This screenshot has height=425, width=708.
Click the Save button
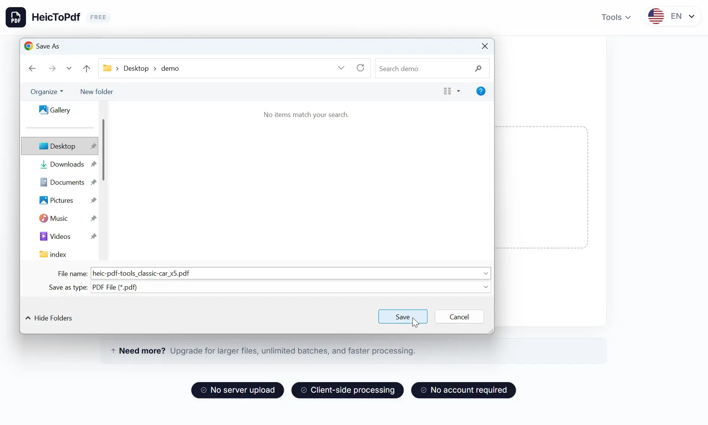tap(403, 317)
